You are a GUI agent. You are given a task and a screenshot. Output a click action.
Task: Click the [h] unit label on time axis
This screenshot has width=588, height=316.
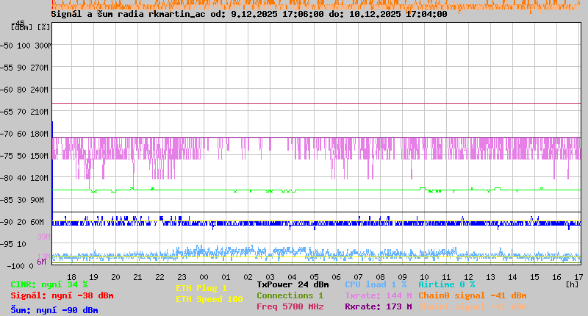point(572,284)
